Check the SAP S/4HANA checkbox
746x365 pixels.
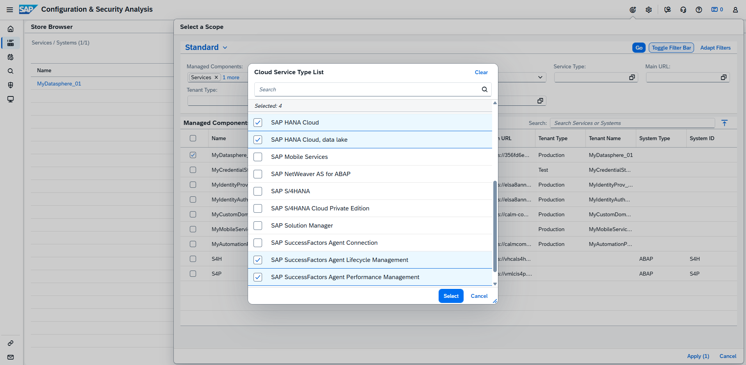258,191
